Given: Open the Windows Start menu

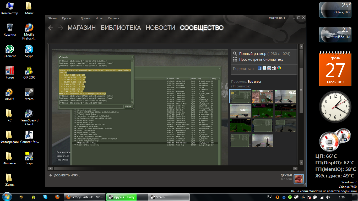Looking at the screenshot, I should [x=7, y=196].
